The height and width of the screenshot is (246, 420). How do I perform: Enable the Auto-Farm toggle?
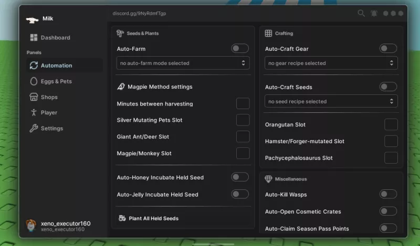pyautogui.click(x=240, y=48)
